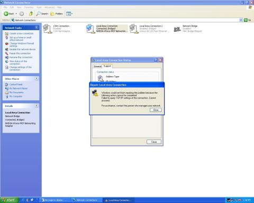Switch to the General tab in Status dialog

[x=97, y=66]
